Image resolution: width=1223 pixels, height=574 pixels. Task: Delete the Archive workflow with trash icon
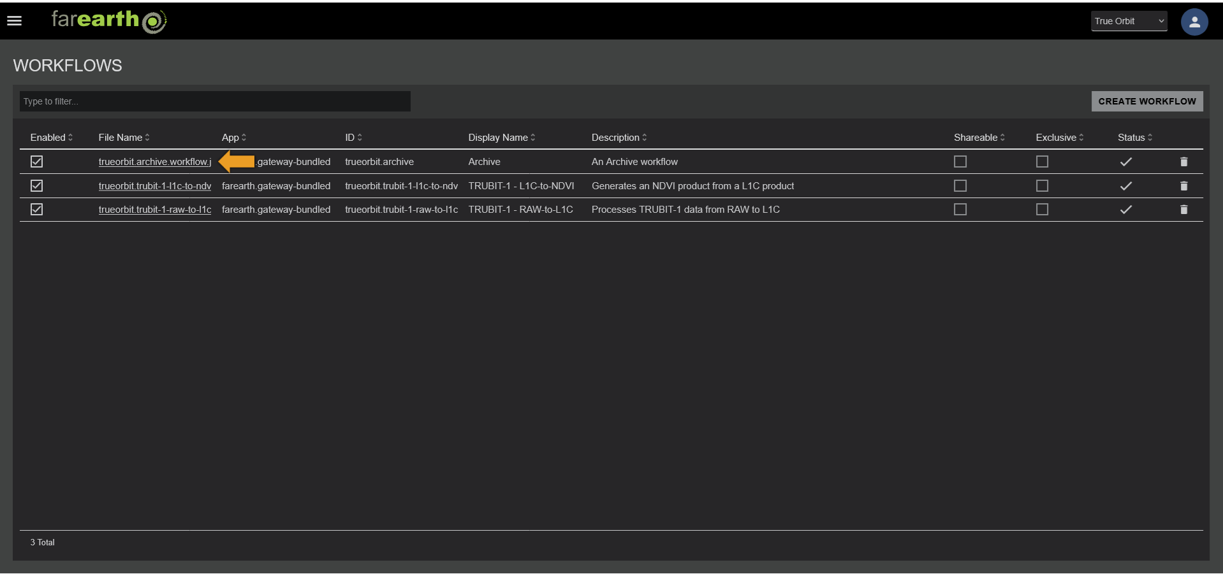pos(1183,162)
